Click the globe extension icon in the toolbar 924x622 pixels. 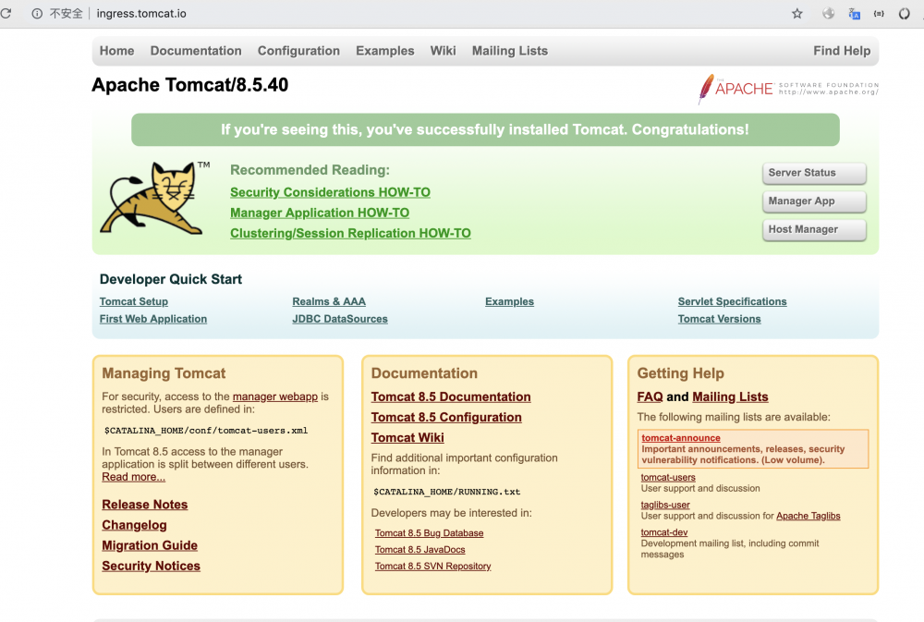pyautogui.click(x=829, y=14)
